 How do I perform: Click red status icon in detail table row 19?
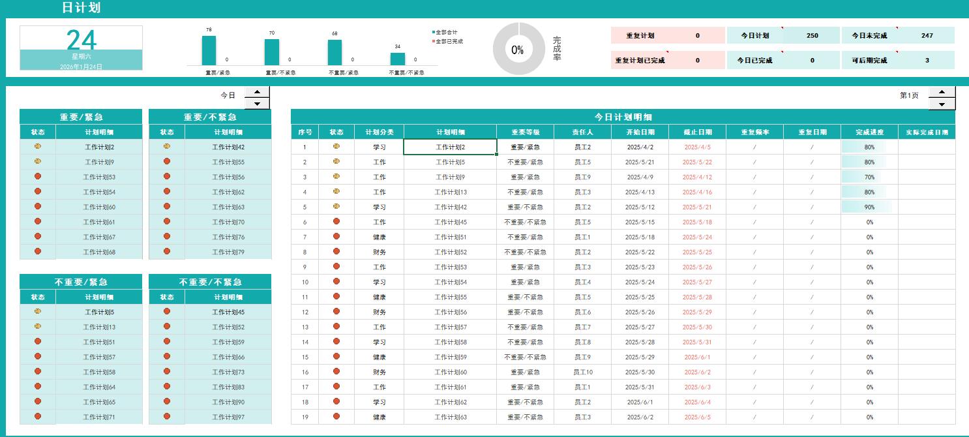pos(336,417)
